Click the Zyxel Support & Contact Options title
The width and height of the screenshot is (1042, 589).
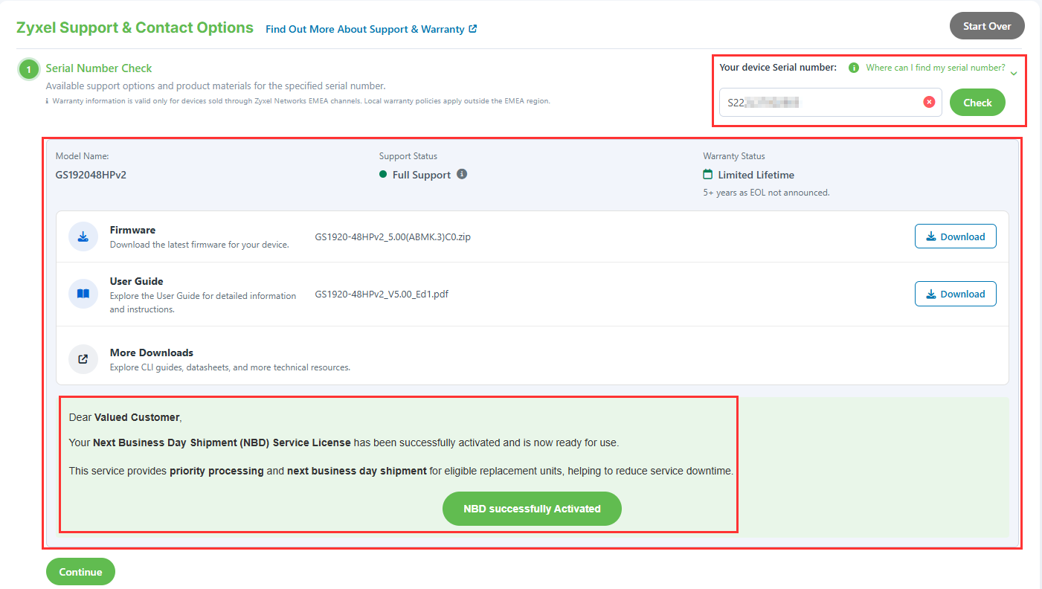(135, 28)
